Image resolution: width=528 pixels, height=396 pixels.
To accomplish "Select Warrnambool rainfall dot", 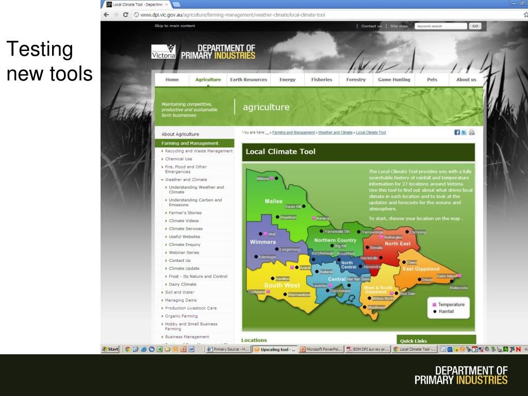I will (285, 294).
